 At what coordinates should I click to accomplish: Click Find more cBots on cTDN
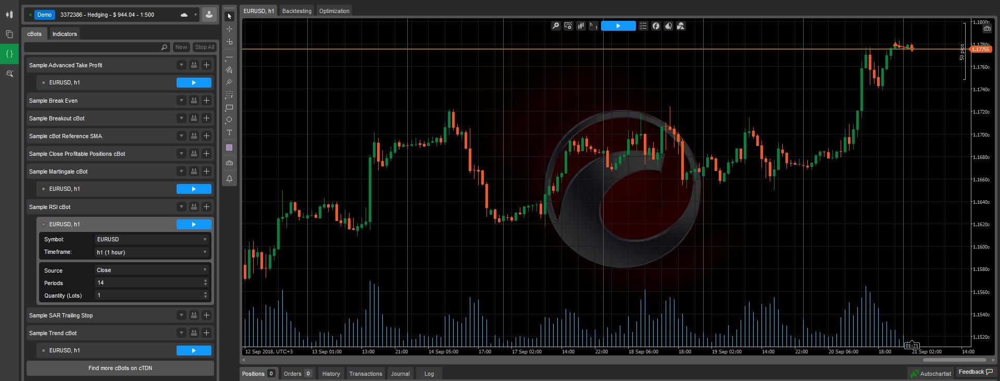(120, 368)
